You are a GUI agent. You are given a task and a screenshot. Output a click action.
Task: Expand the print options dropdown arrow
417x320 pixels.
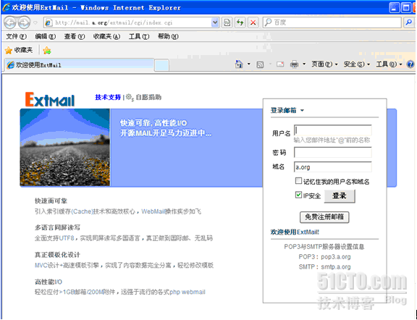[304, 64]
